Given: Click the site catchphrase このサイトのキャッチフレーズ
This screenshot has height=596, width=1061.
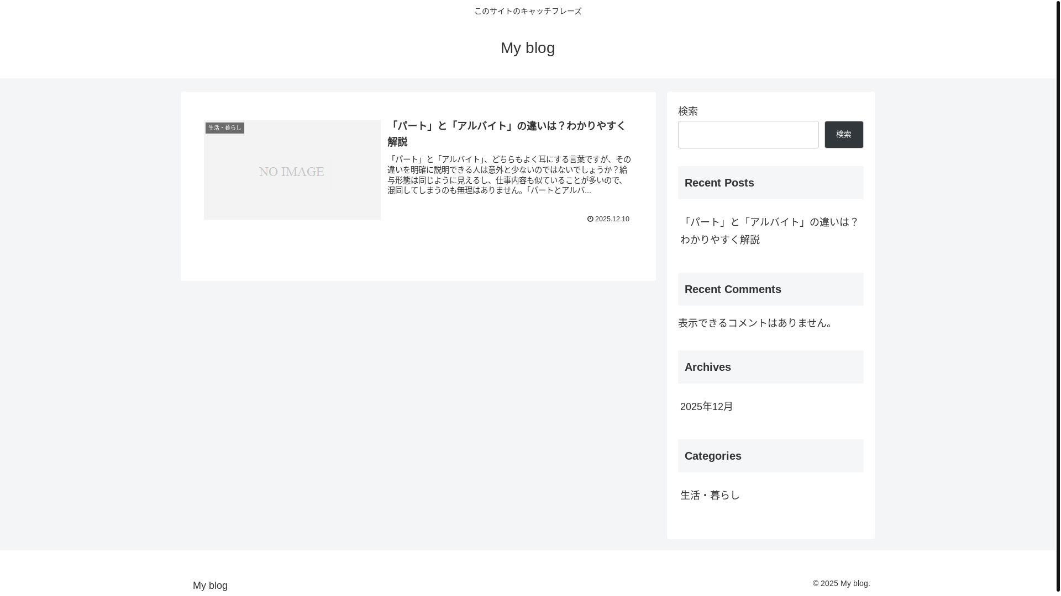Looking at the screenshot, I should pos(528,11).
